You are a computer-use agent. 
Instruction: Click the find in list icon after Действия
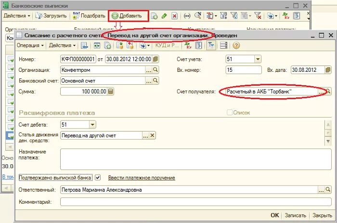tap(84, 45)
